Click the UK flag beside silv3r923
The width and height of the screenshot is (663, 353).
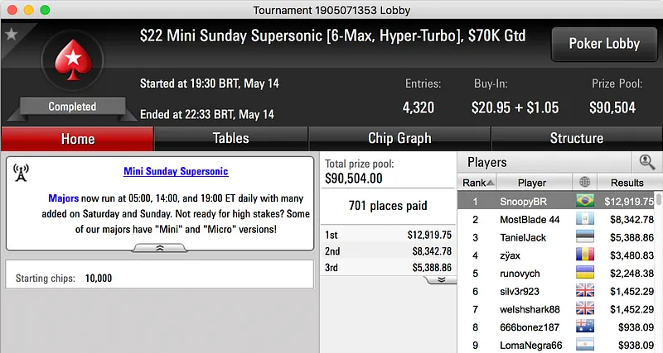click(587, 291)
